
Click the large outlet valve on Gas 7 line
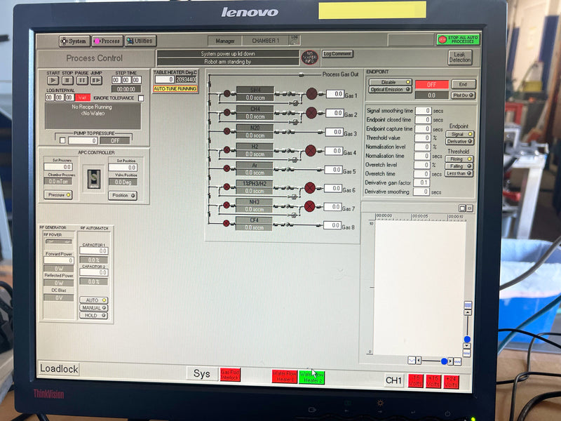[x=309, y=206]
